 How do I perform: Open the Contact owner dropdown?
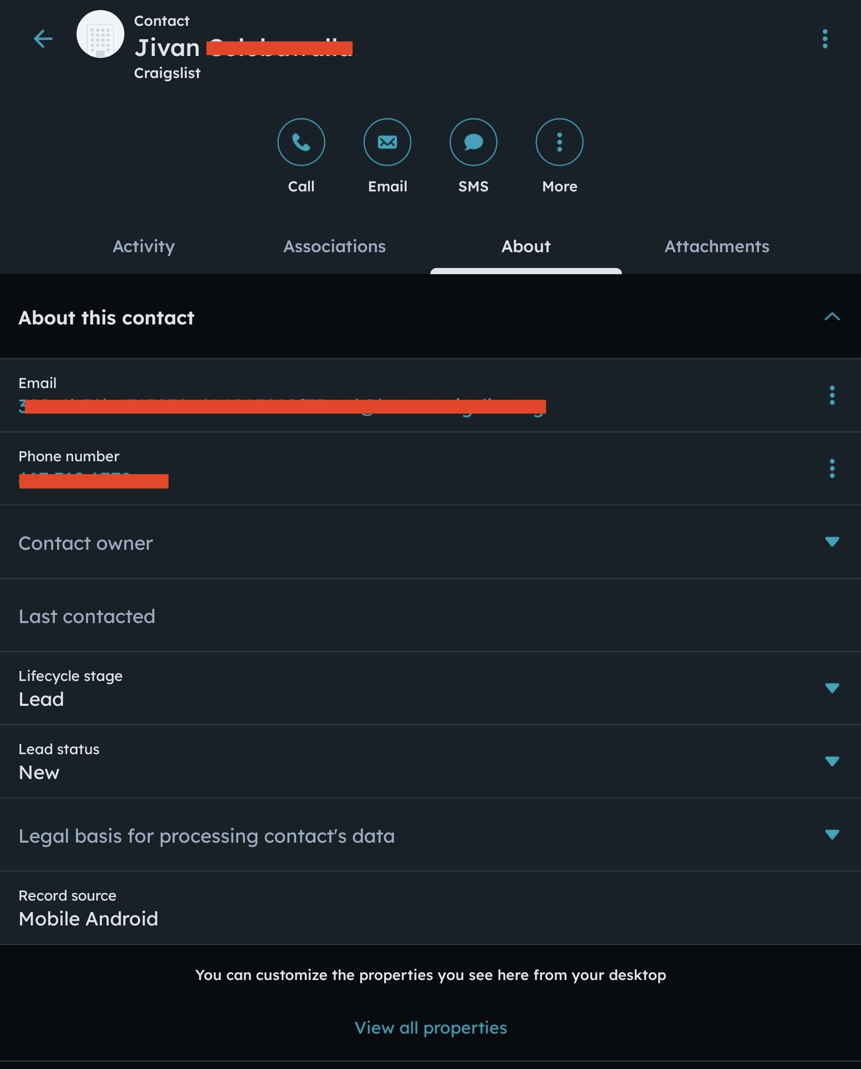(x=832, y=542)
